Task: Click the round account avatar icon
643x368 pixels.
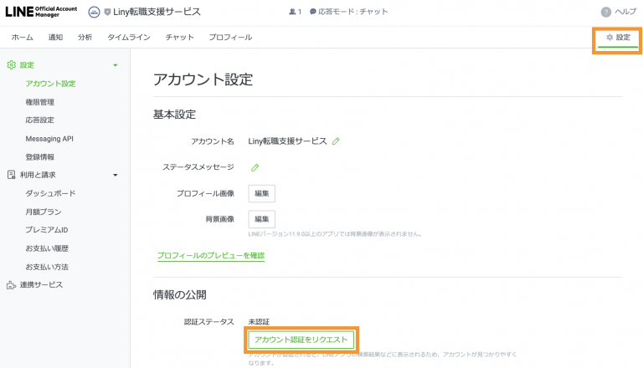Action: pyautogui.click(x=94, y=12)
